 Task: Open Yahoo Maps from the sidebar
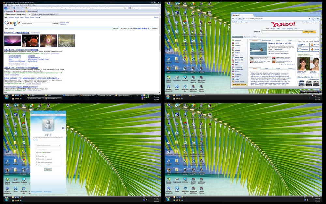coord(236,55)
